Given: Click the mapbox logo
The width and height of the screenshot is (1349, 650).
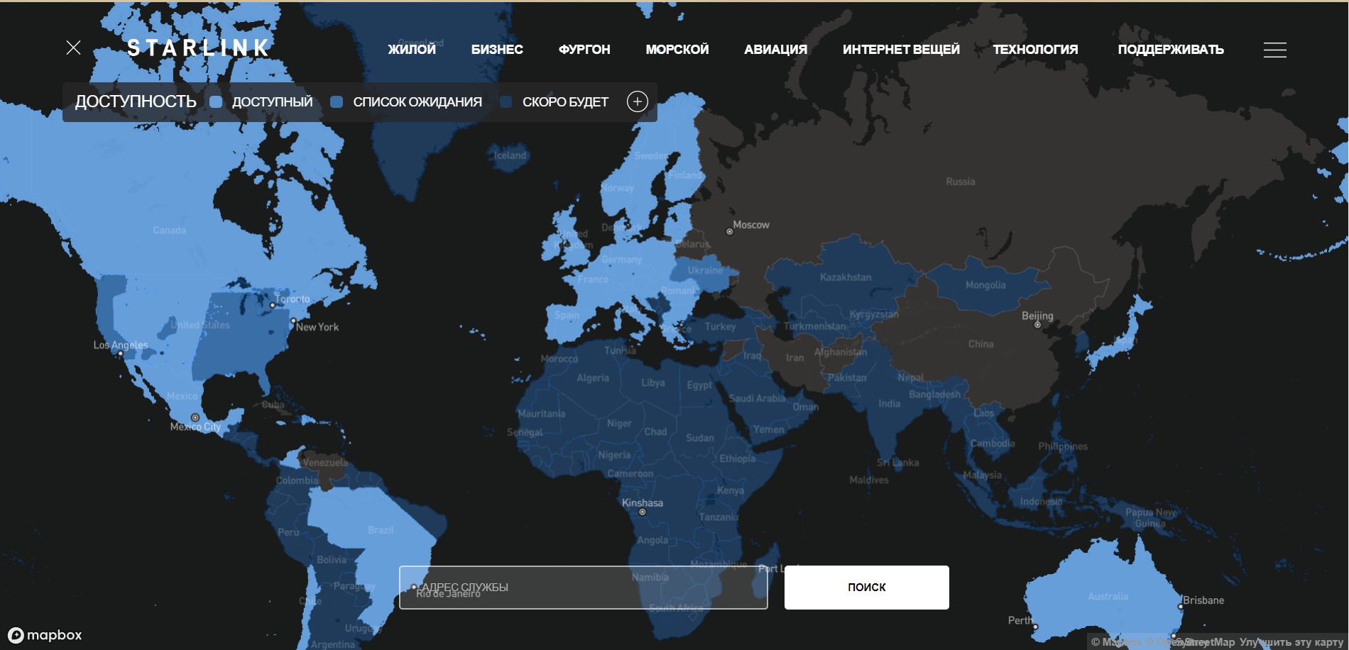Looking at the screenshot, I should [45, 635].
